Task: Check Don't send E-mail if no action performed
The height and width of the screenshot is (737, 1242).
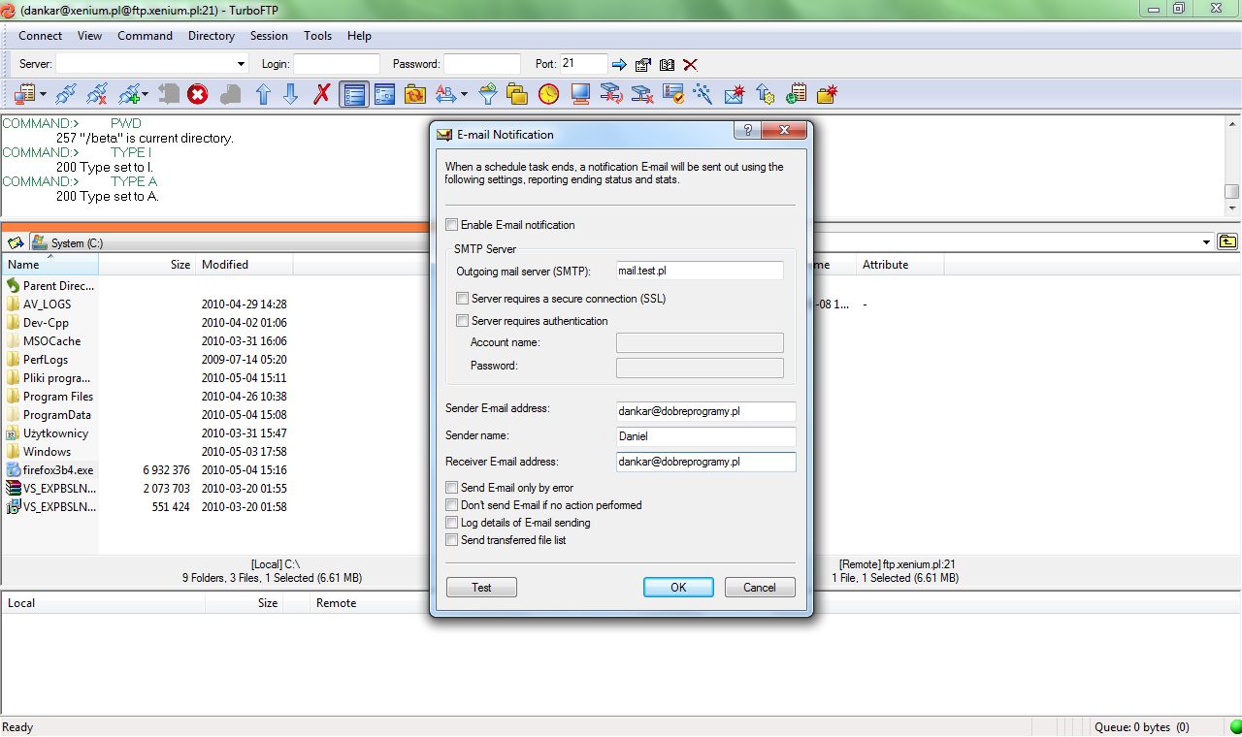Action: point(451,505)
